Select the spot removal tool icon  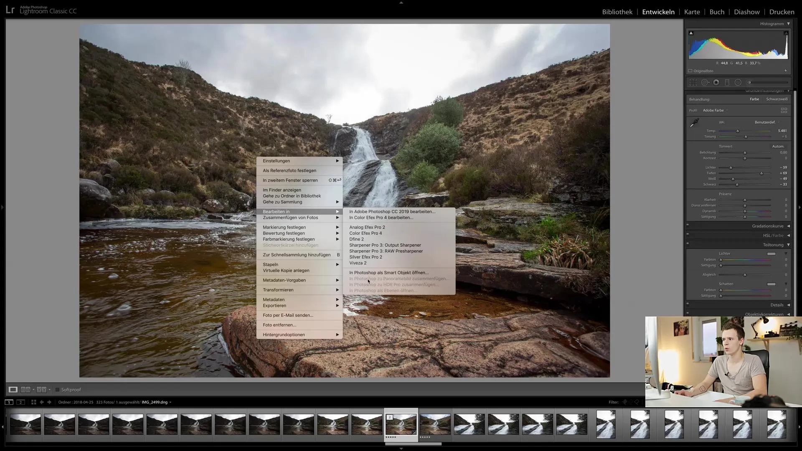(x=705, y=83)
